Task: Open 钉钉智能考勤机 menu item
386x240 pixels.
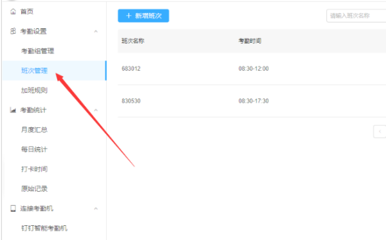Action: pos(44,228)
